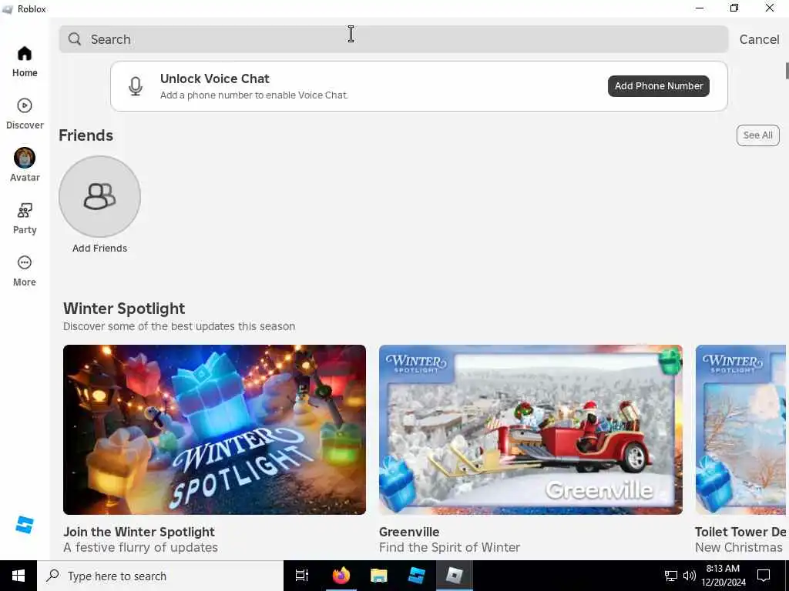This screenshot has width=789, height=591.
Task: Open the Windows Start menu
Action: [18, 576]
